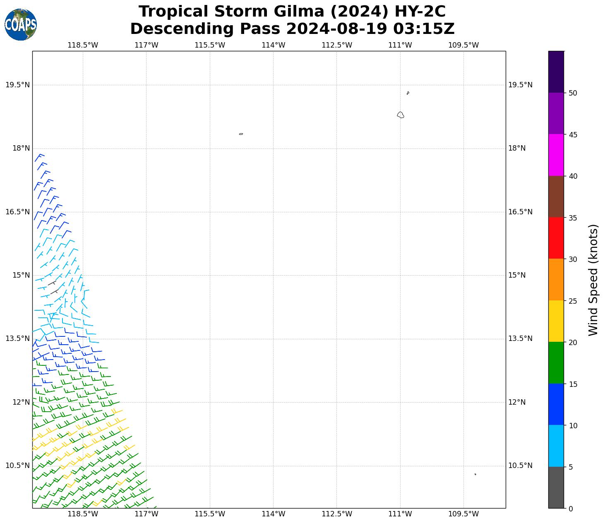This screenshot has height=523, width=605.
Task: Choose the dark purple top colorbar segment
Action: pyautogui.click(x=556, y=72)
